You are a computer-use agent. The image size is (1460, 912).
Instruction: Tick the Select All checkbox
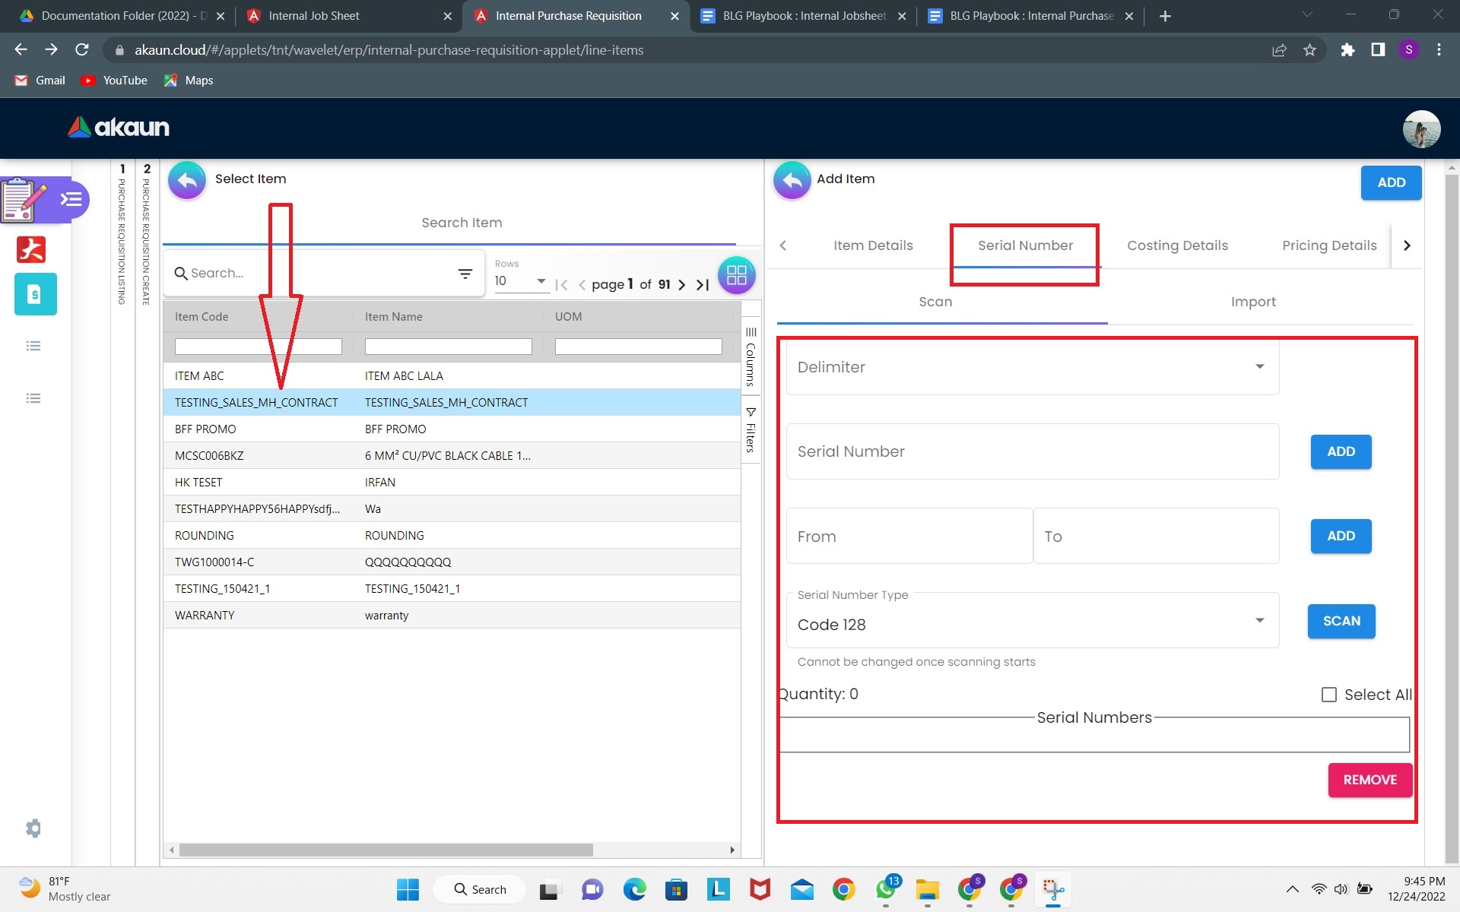(x=1328, y=695)
